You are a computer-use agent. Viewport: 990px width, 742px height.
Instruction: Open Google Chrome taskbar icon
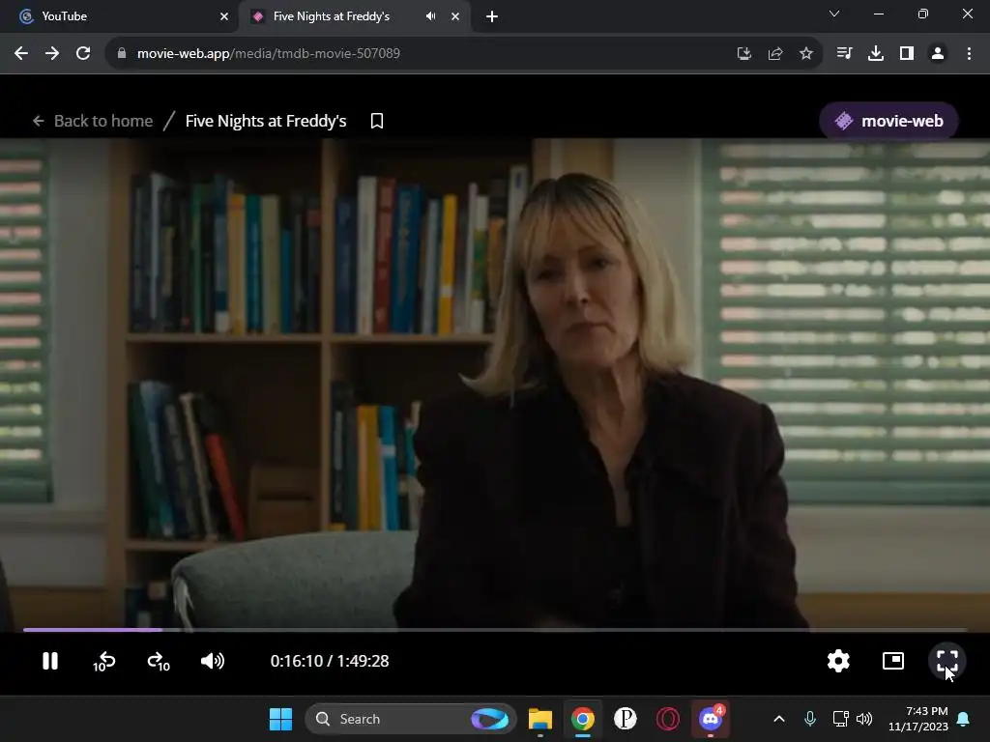pos(583,719)
